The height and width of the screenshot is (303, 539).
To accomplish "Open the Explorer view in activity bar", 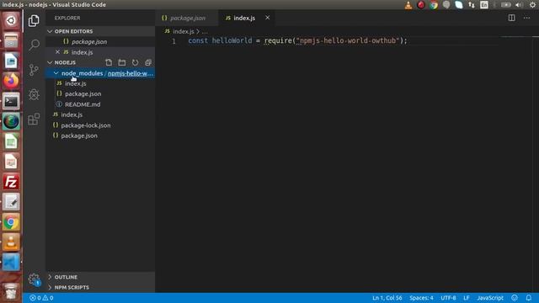I will point(34,21).
